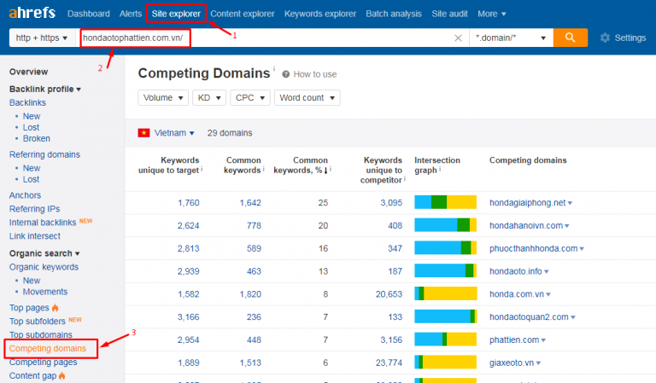Viewport: 656px width, 383px height.
Task: Open the Word count filter dropdown
Action: (307, 98)
